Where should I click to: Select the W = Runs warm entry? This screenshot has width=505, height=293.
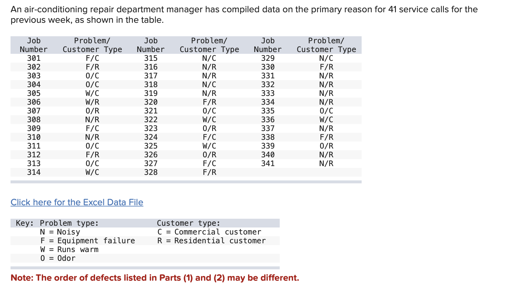coord(69,249)
